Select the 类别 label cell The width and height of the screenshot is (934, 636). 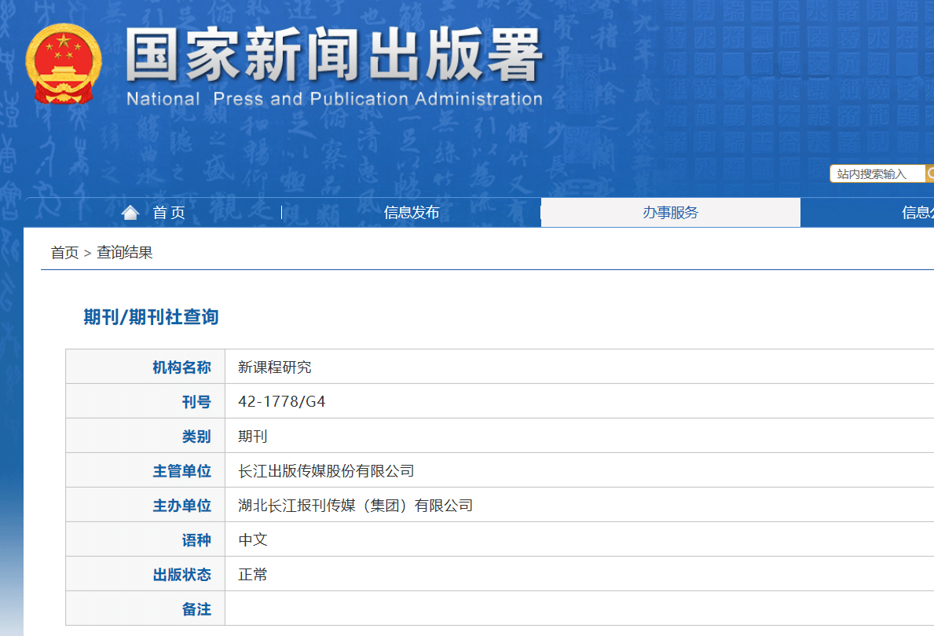(145, 436)
